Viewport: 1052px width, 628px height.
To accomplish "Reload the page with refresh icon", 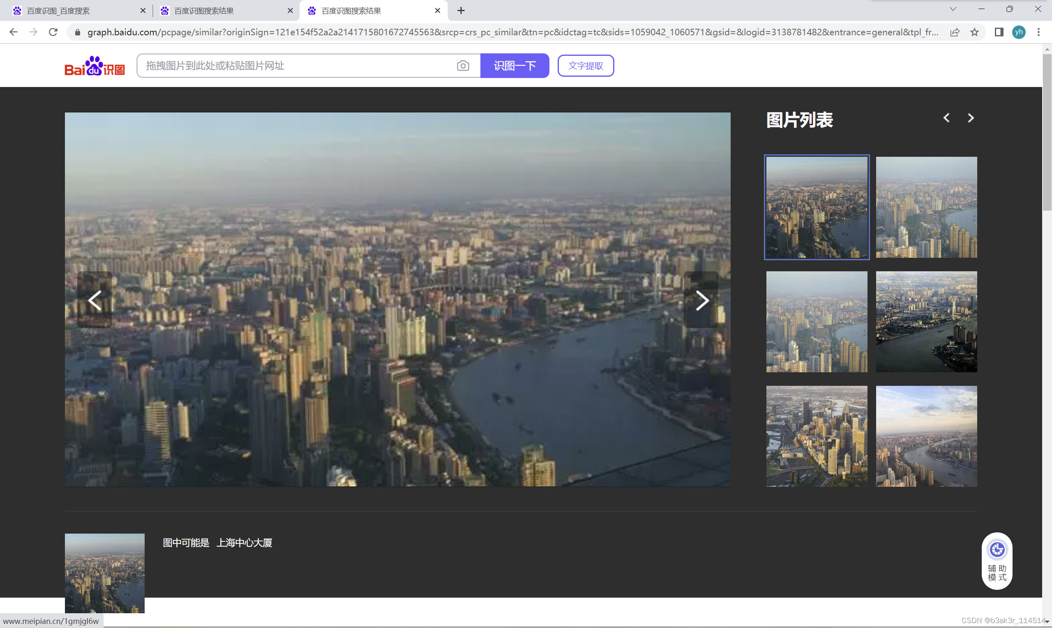I will coord(53,32).
